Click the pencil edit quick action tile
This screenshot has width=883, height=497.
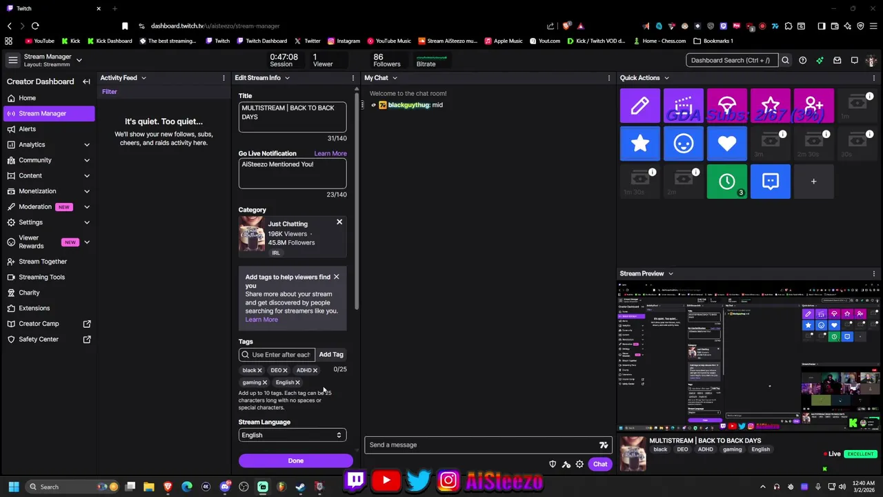pos(639,106)
